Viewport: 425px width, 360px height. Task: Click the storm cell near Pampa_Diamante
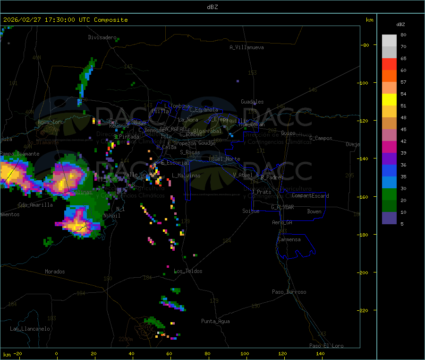18,174
